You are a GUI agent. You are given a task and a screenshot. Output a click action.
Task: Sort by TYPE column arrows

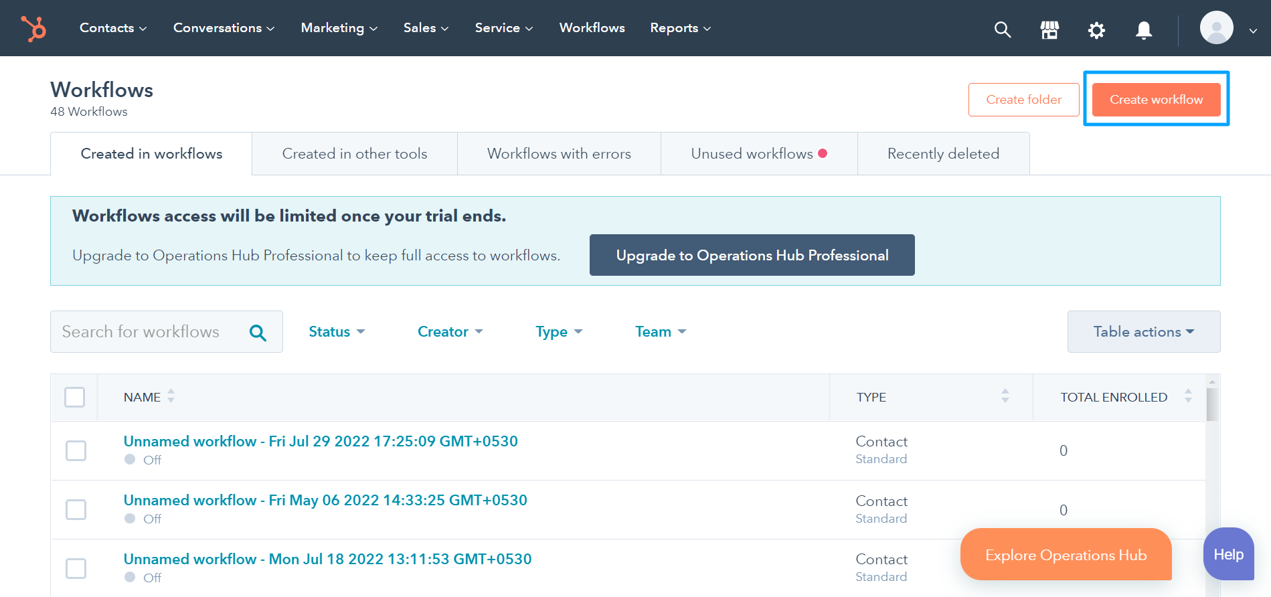[x=1005, y=396]
